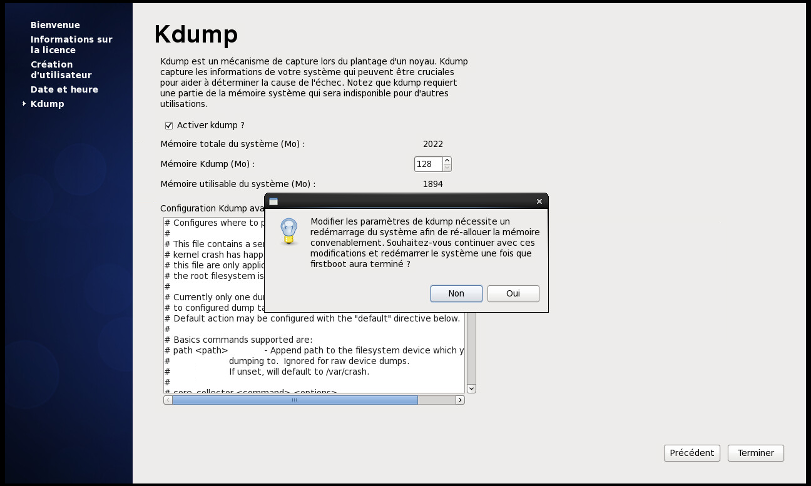Click the label "Mémoire Kdump (Mo) :"
The width and height of the screenshot is (811, 486).
click(208, 164)
